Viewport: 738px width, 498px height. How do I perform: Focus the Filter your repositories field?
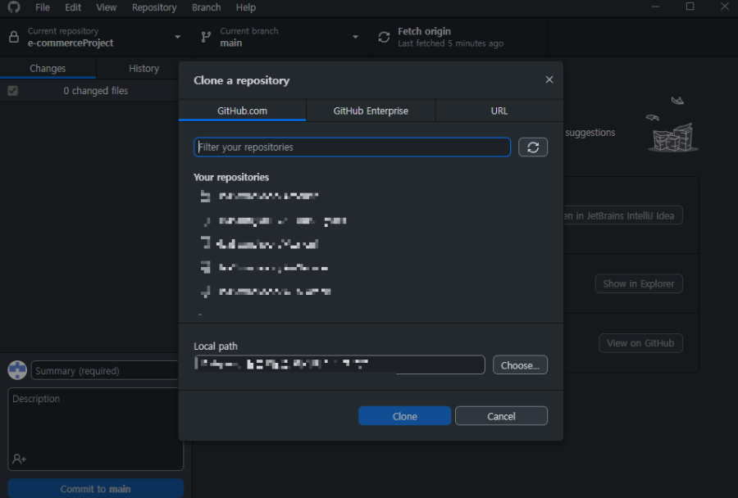(x=352, y=147)
